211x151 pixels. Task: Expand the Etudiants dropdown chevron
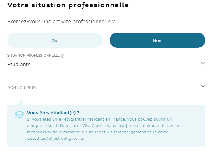pos(203,63)
